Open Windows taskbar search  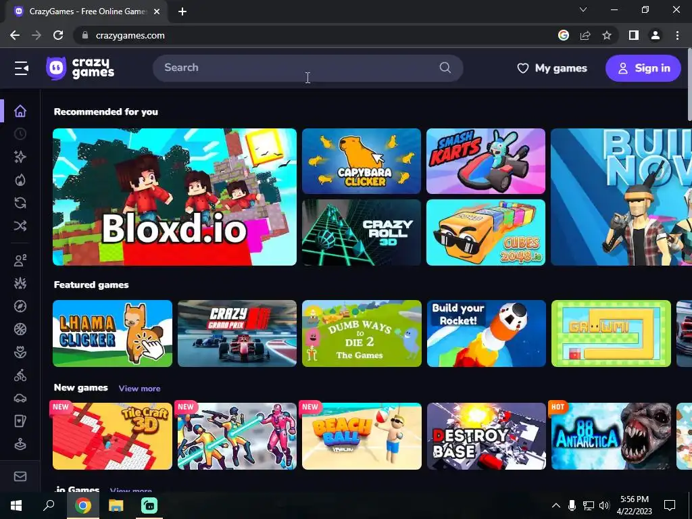49,505
